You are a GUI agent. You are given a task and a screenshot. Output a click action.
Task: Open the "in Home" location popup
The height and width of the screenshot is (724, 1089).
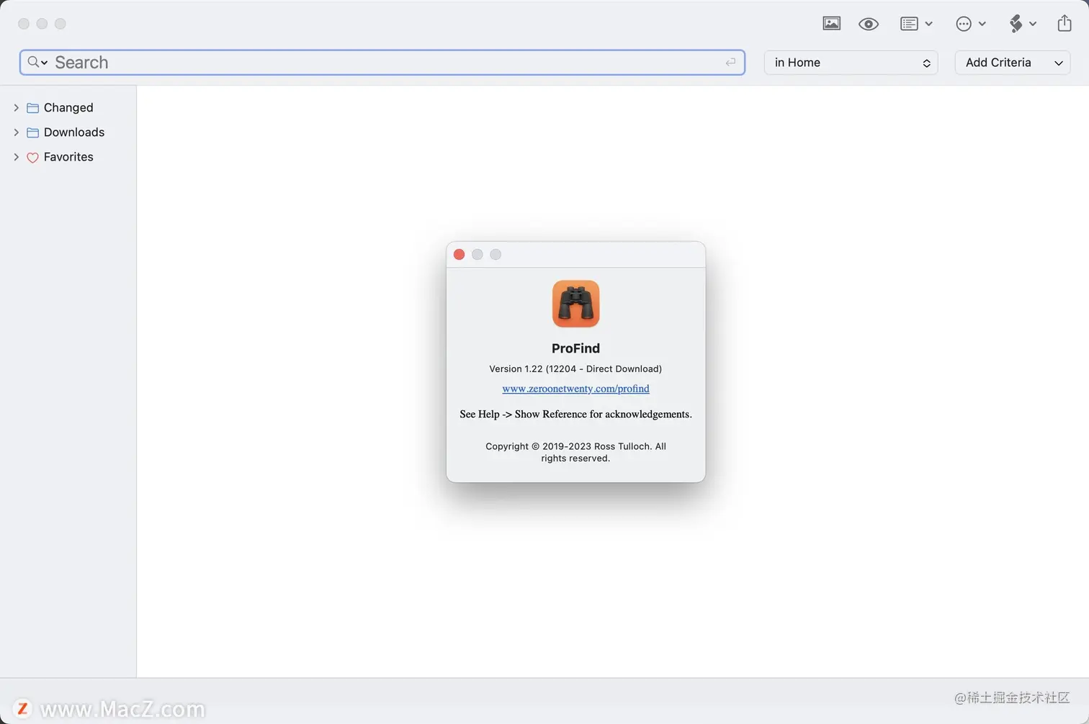(851, 63)
